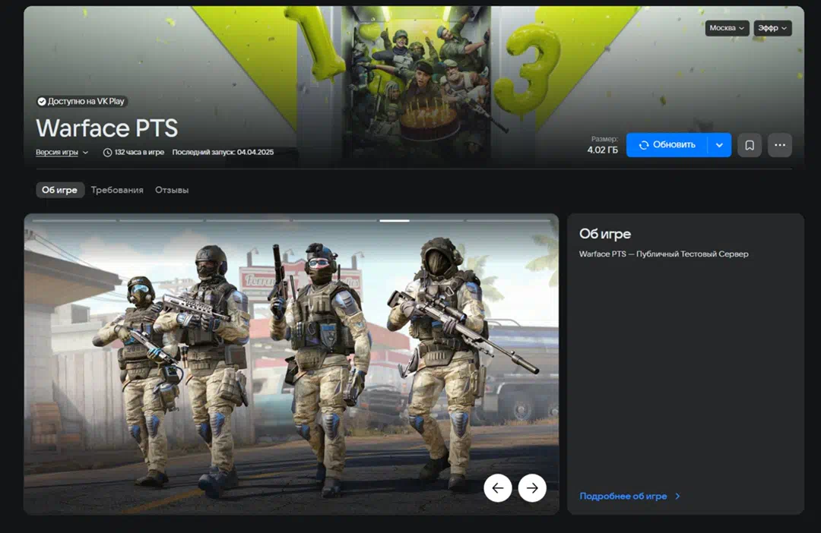Open the three-dots more options menu

pos(780,145)
